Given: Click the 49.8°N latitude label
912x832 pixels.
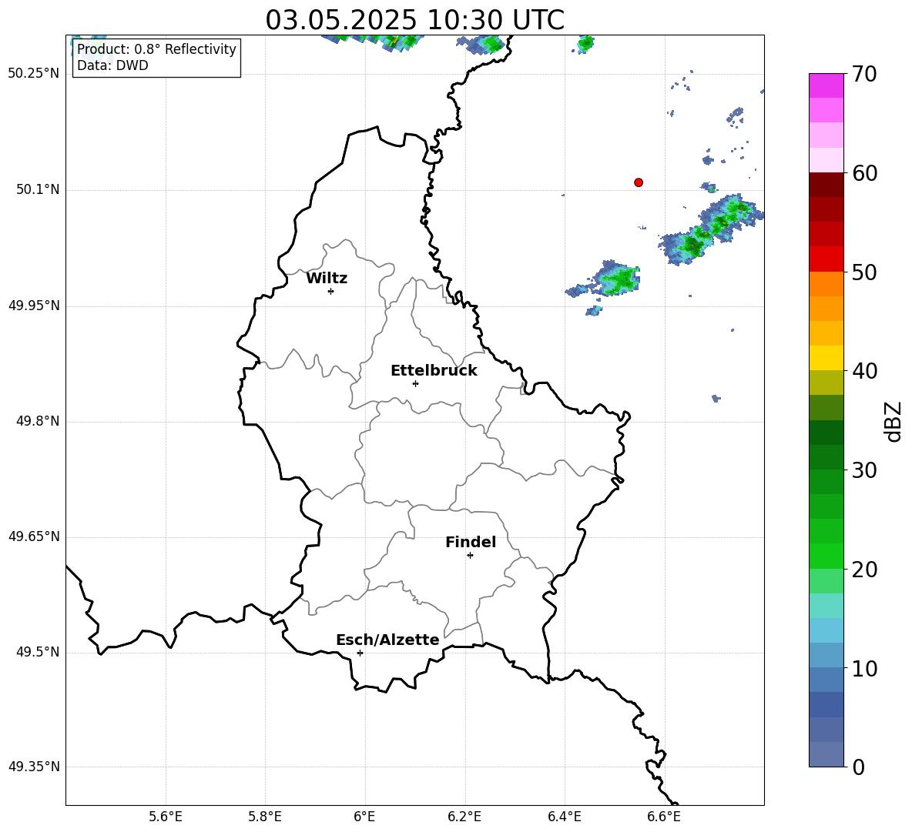Looking at the screenshot, I should (38, 421).
